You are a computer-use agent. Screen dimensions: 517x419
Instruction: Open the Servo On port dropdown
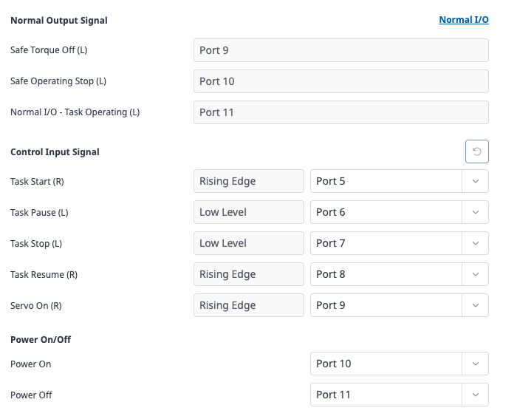(x=475, y=305)
